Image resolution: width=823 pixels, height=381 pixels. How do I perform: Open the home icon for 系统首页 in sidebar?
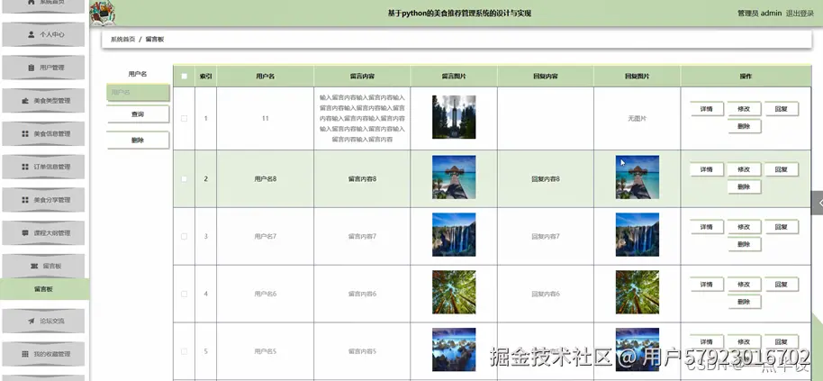coord(32,2)
